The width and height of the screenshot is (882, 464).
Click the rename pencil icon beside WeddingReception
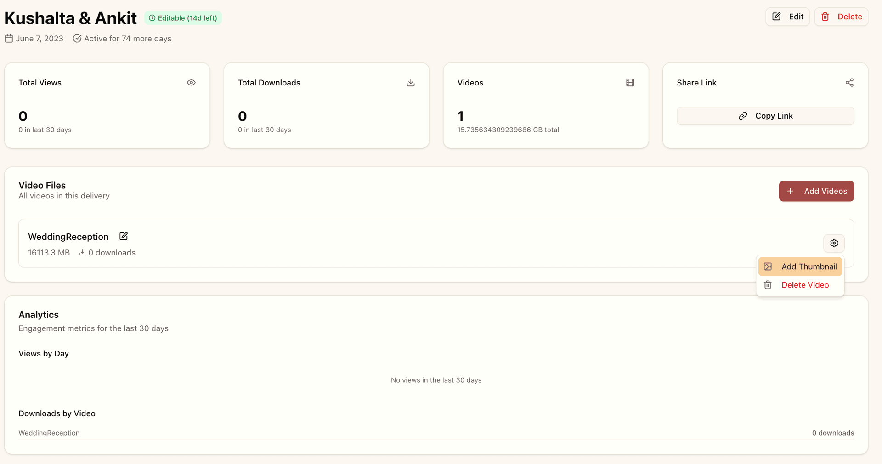pyautogui.click(x=124, y=236)
